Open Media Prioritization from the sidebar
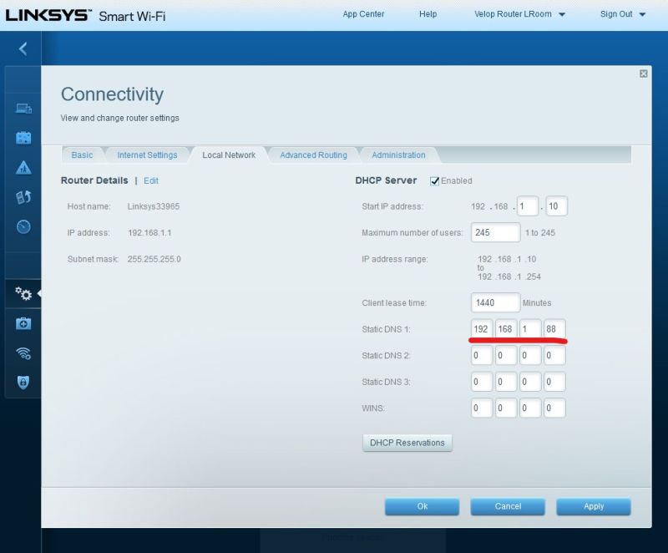 (23, 196)
